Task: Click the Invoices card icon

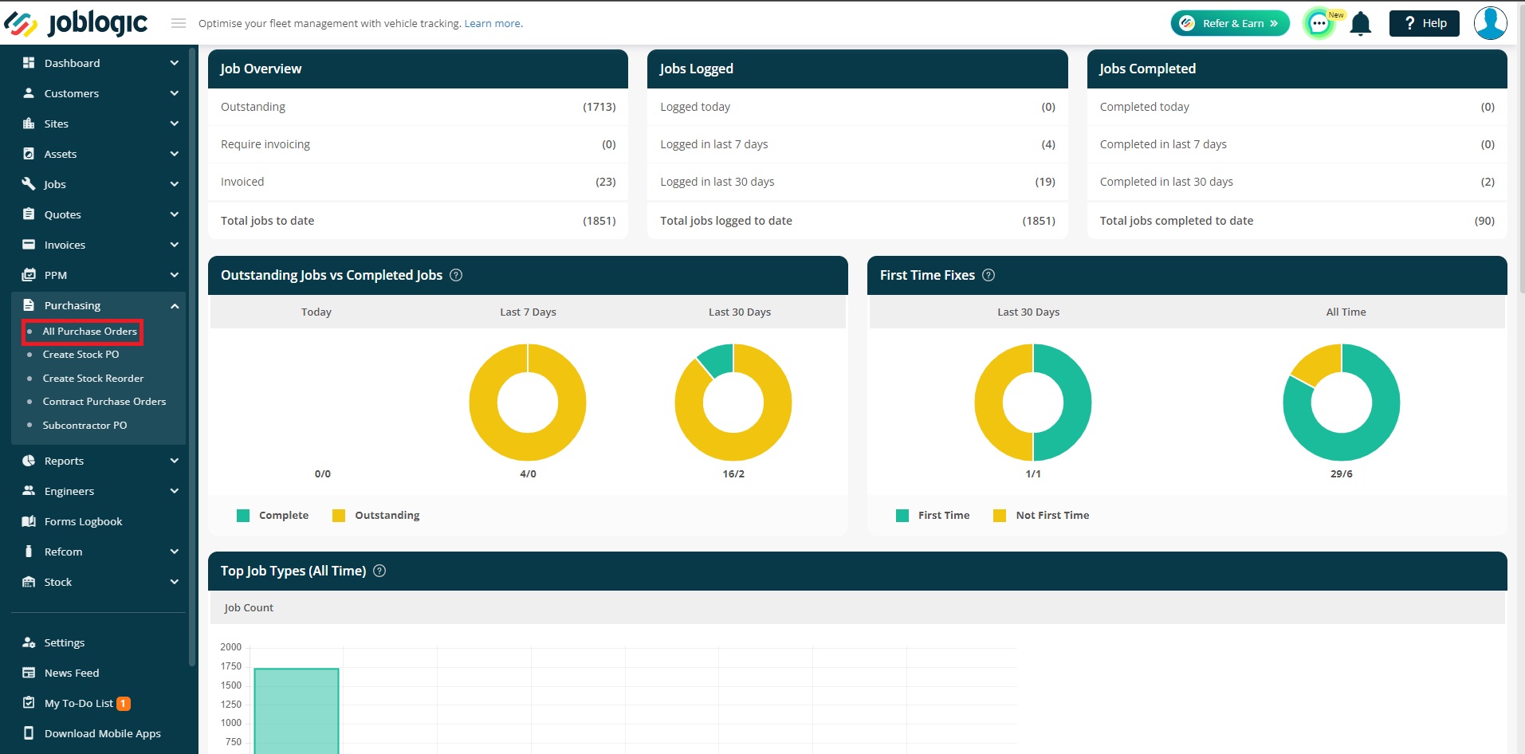Action: tap(29, 245)
